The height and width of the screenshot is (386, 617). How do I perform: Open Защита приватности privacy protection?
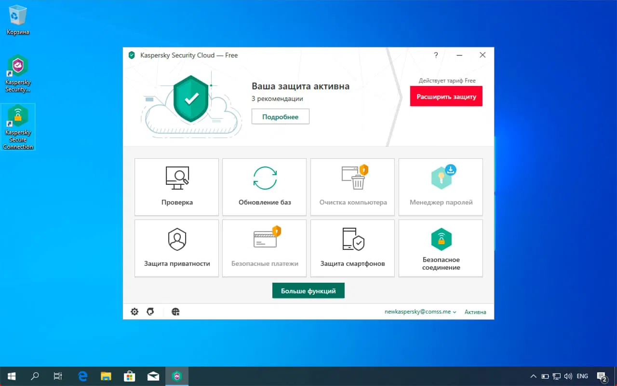click(176, 248)
